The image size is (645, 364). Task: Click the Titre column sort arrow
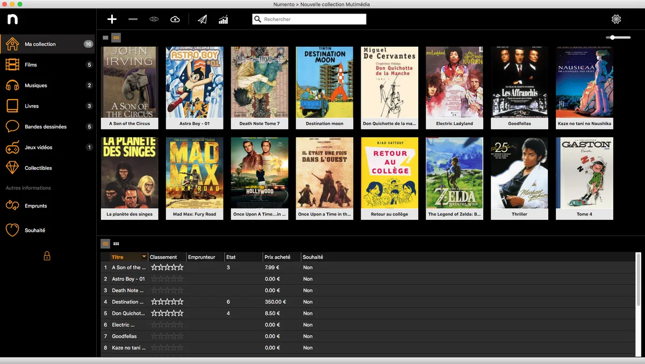coord(144,257)
